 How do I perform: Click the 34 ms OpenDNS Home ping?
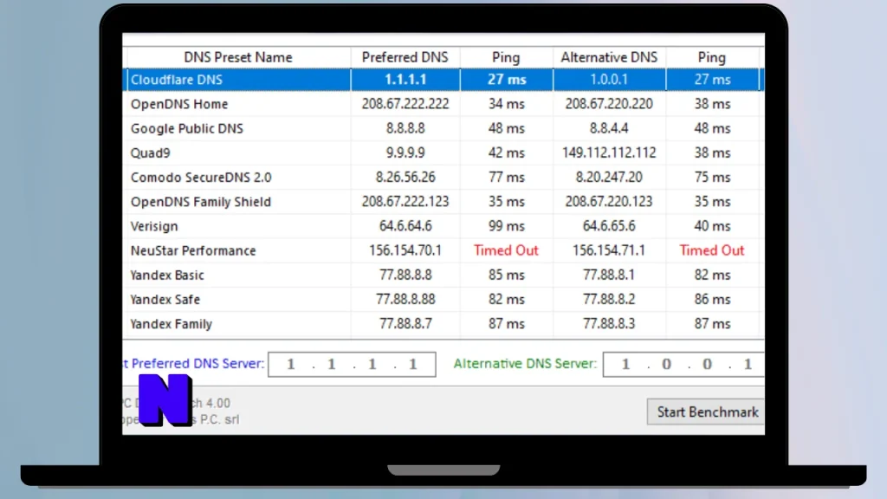[x=506, y=104]
